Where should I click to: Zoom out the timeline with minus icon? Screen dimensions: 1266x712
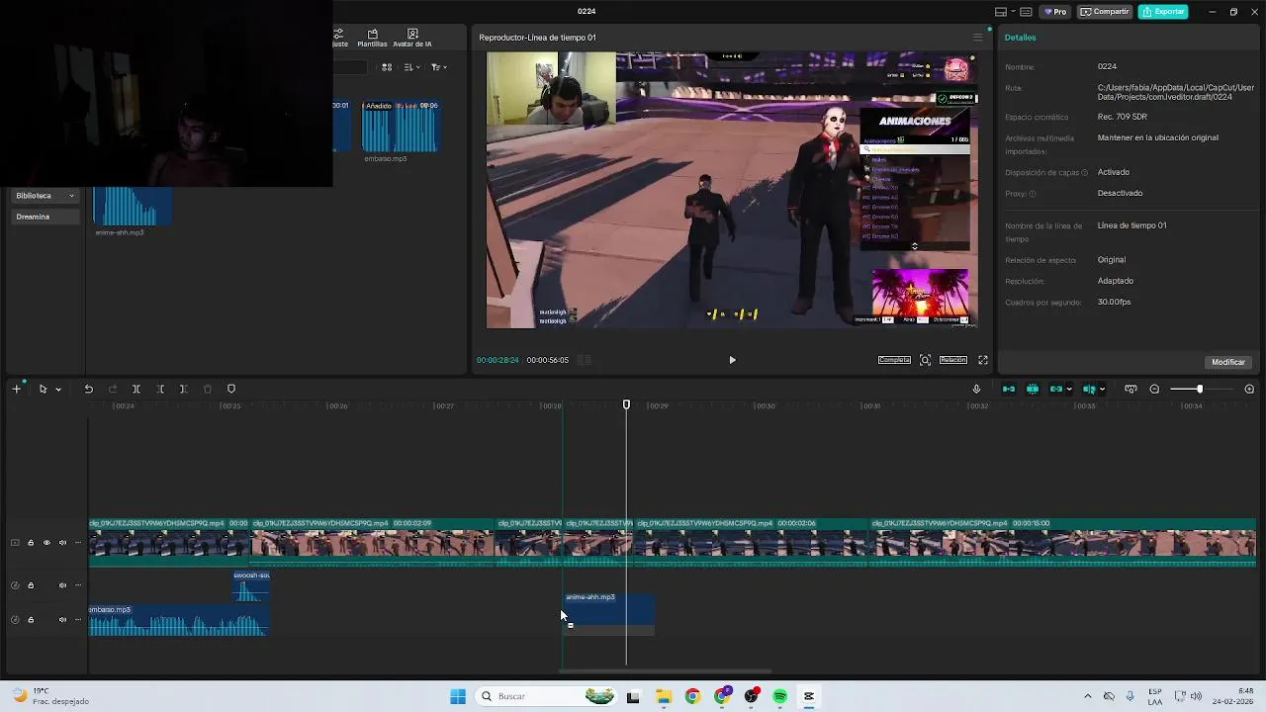(1154, 389)
